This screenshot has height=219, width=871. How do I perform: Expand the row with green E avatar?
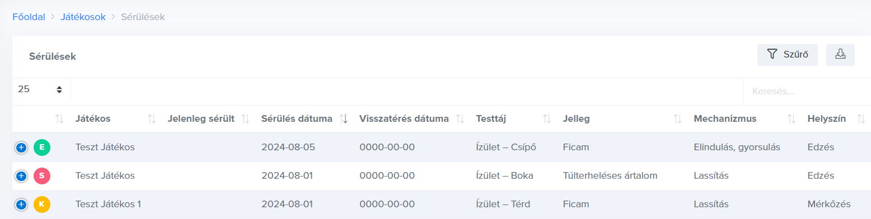(x=21, y=147)
